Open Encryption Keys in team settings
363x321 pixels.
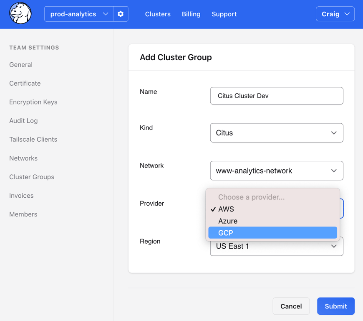(33, 102)
